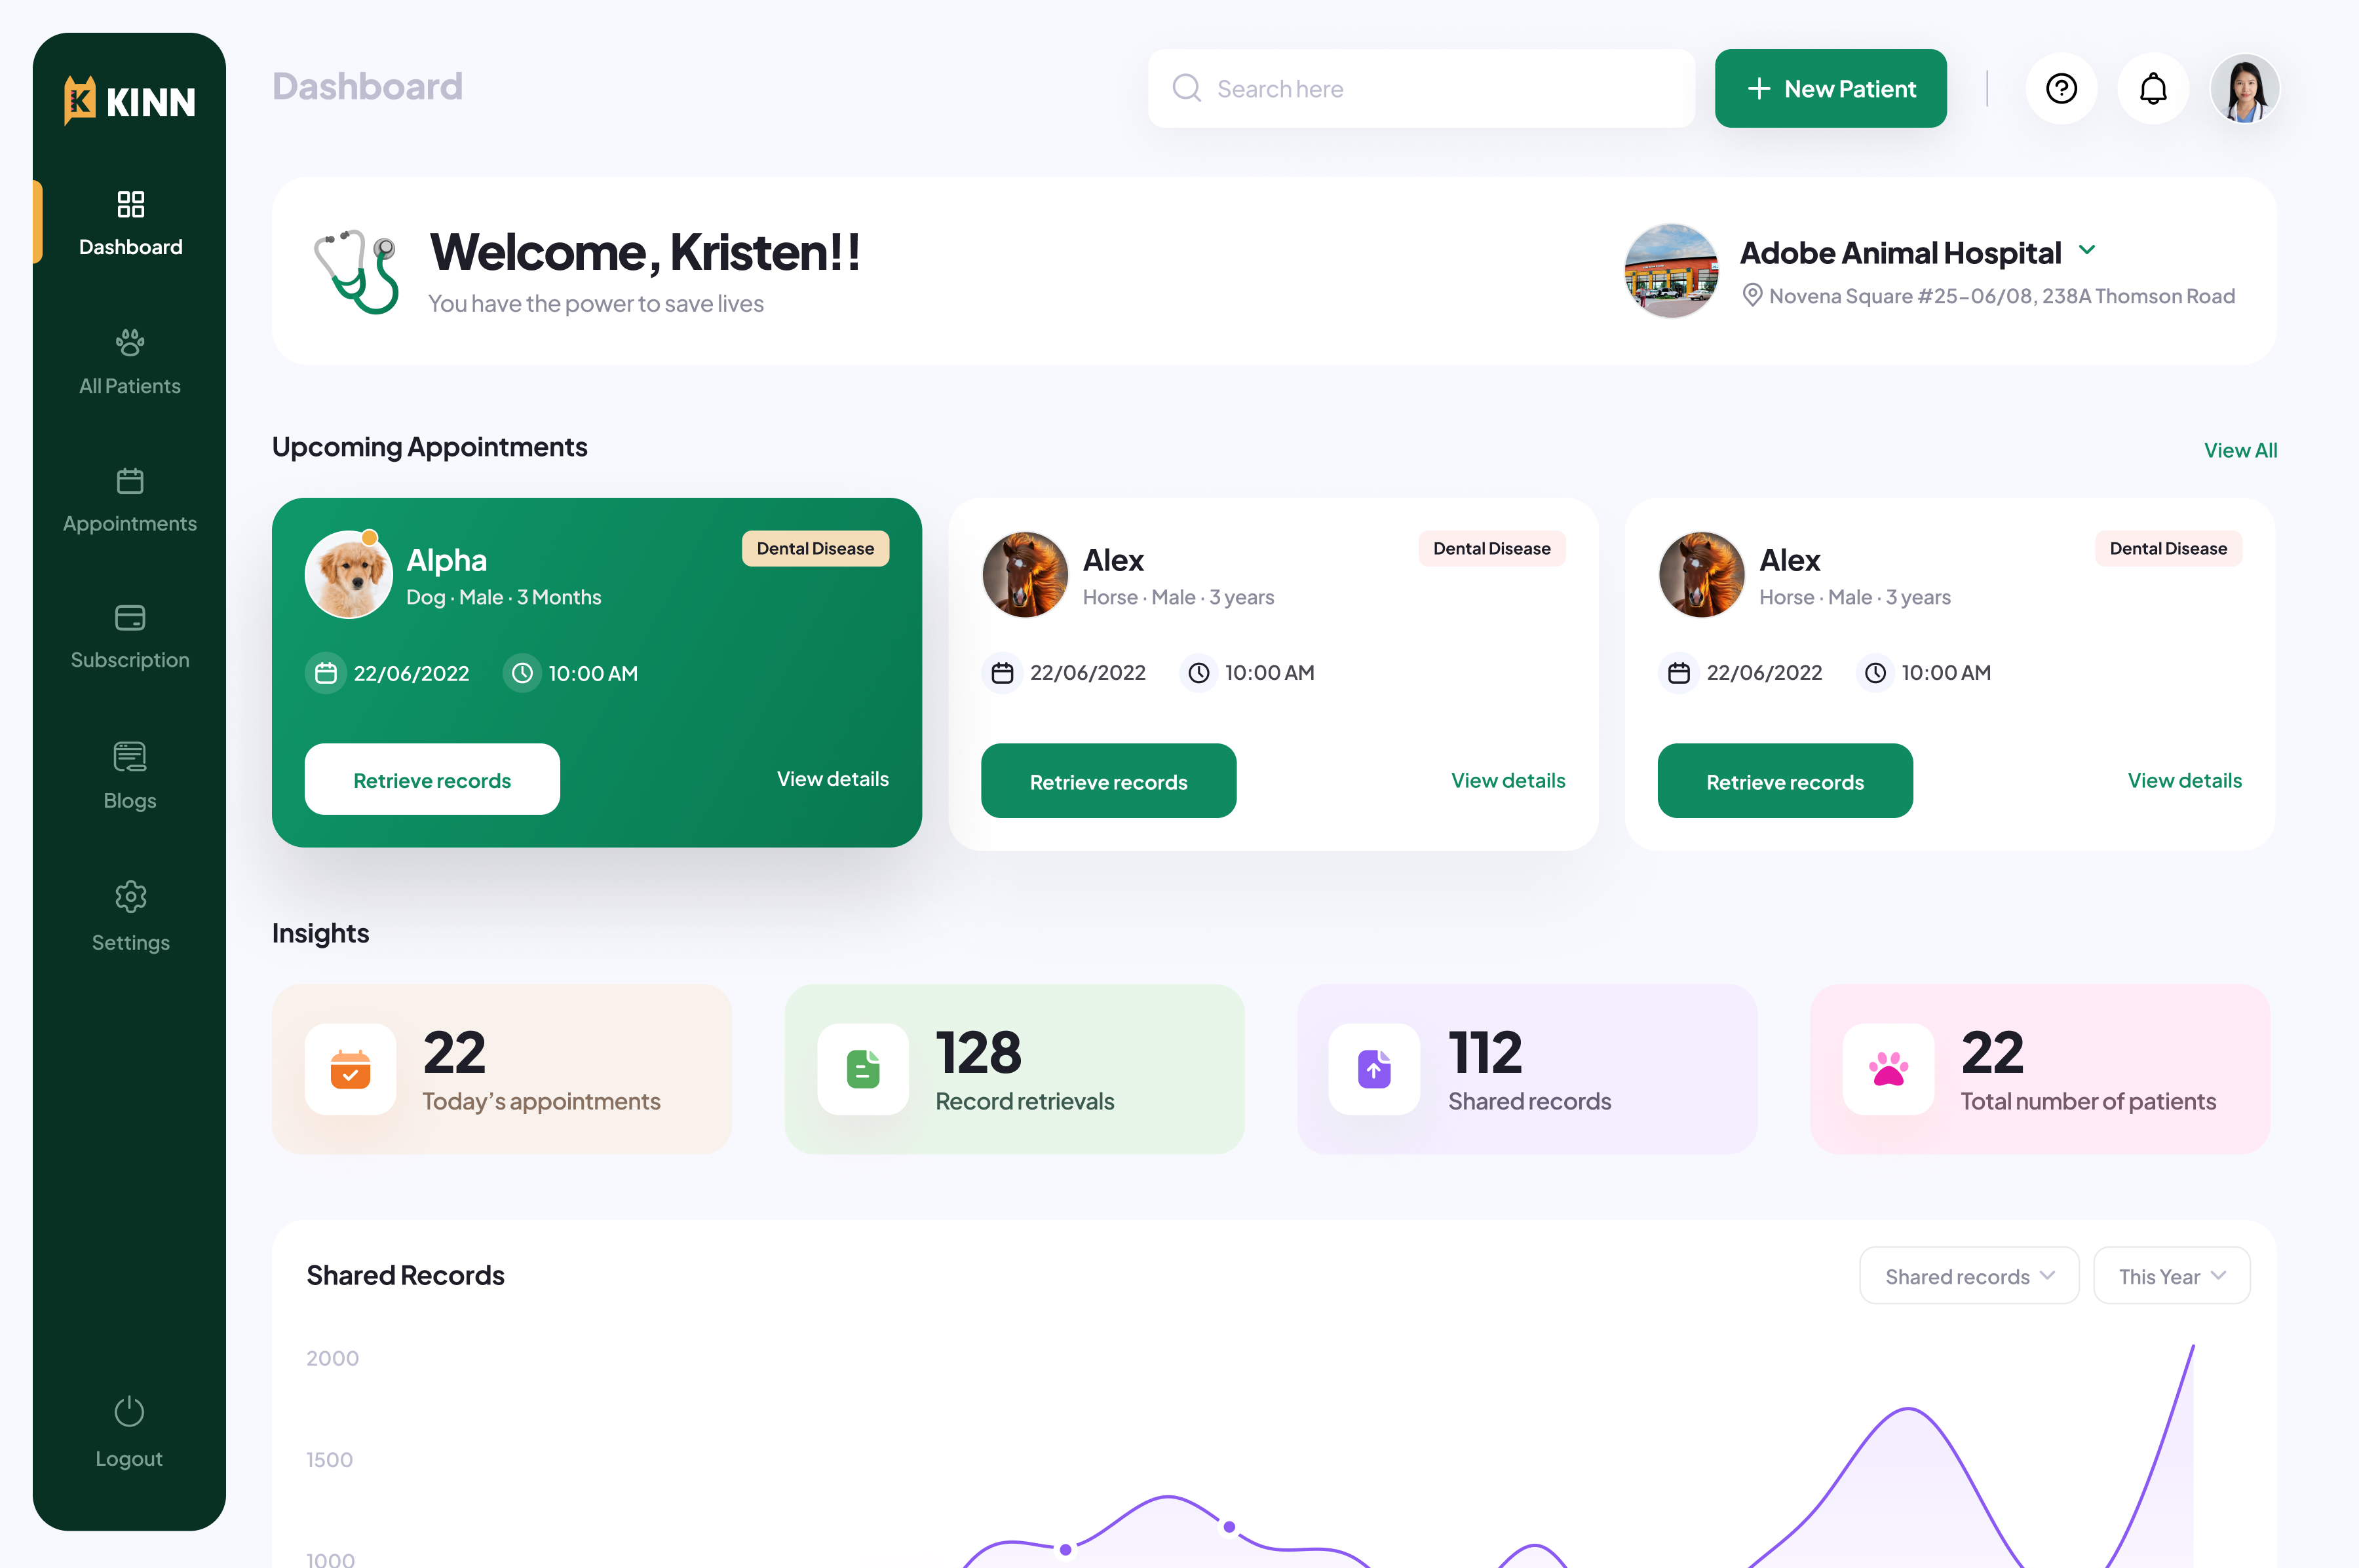This screenshot has width=2359, height=1568.
Task: Click clock icon on rightmost Alex card
Action: [1875, 673]
